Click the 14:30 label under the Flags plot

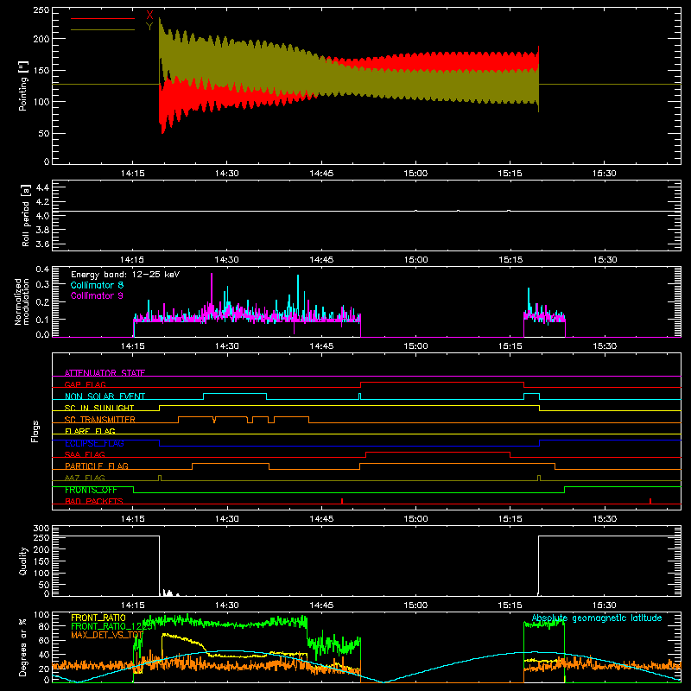tap(227, 519)
